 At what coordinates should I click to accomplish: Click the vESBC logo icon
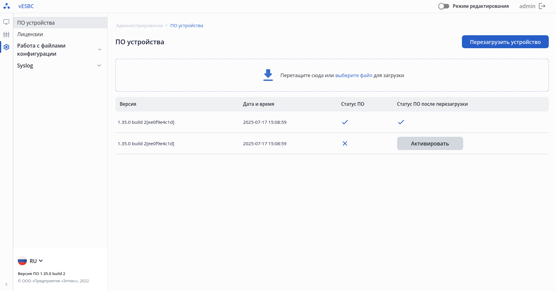click(x=7, y=6)
